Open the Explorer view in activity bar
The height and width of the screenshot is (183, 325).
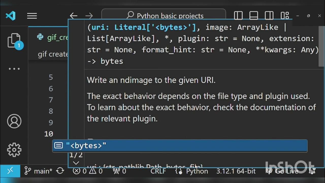click(14, 41)
